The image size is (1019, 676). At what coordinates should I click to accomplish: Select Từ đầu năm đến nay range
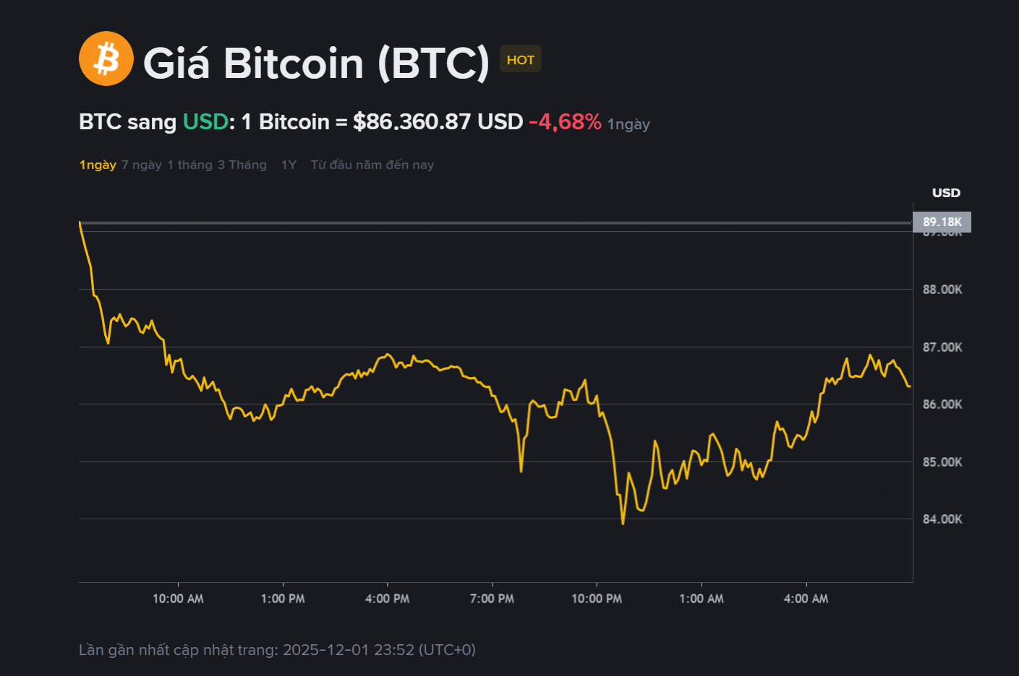point(372,165)
